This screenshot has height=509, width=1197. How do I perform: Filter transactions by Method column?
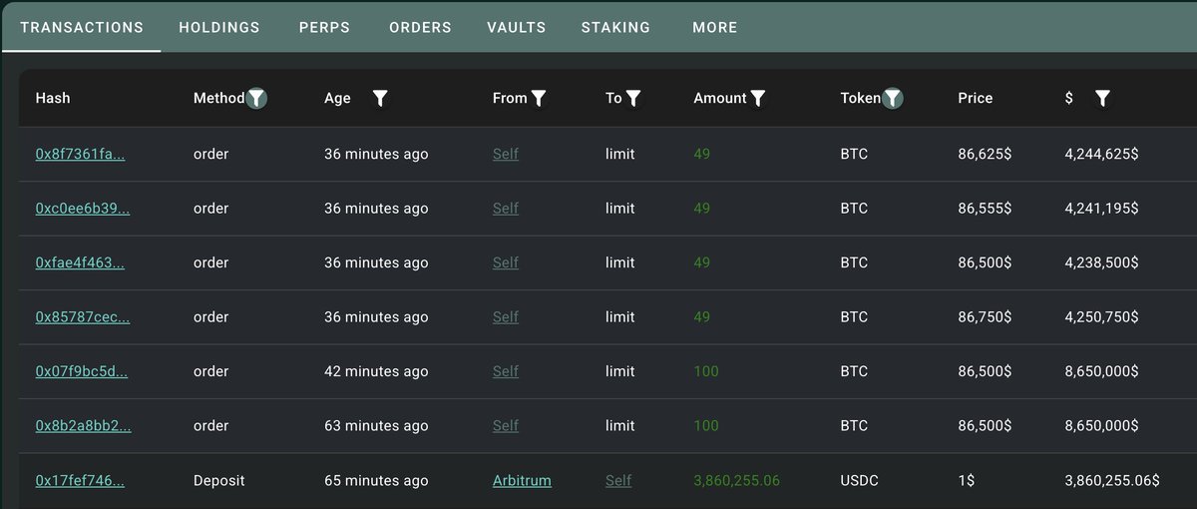click(x=256, y=98)
